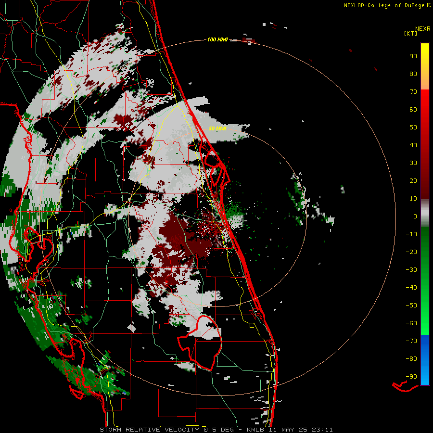
Task: Click the blue bottom segment of color bar
Action: 425,359
